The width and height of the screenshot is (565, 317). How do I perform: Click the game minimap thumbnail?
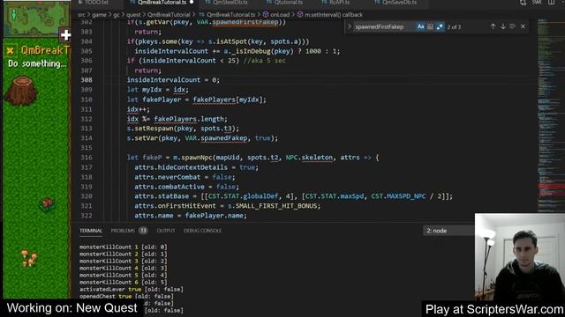click(x=35, y=18)
